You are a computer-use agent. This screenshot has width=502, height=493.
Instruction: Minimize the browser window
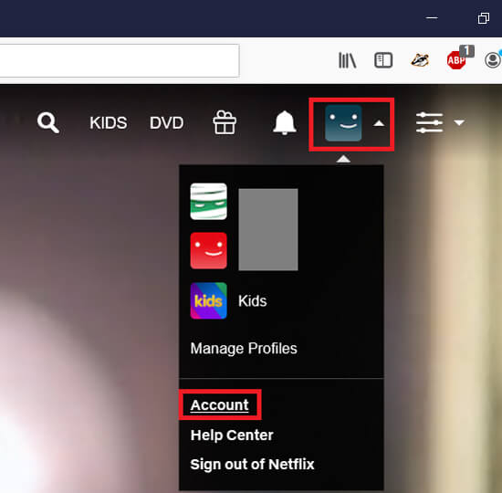click(x=432, y=18)
